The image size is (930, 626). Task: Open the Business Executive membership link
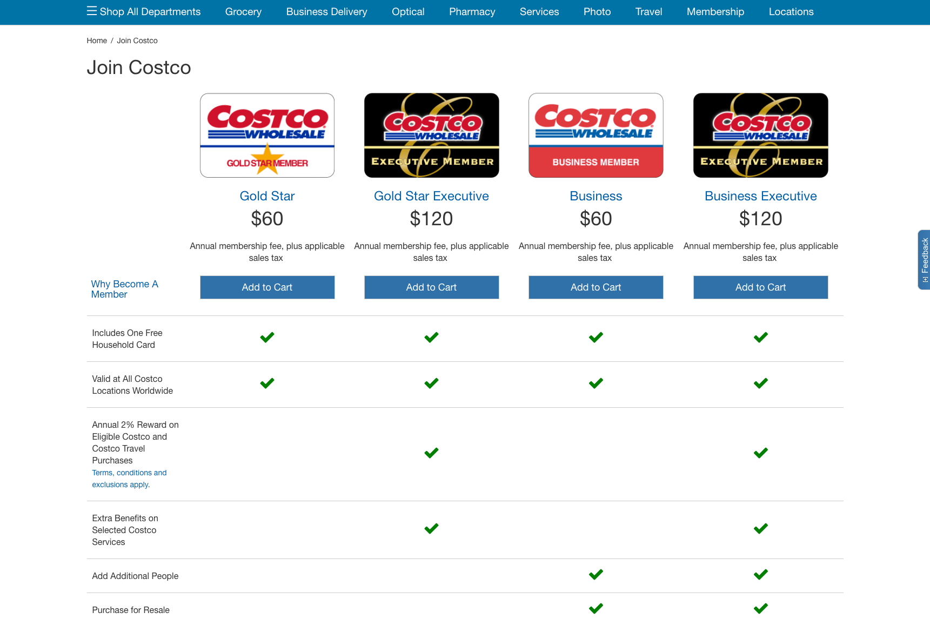click(760, 196)
